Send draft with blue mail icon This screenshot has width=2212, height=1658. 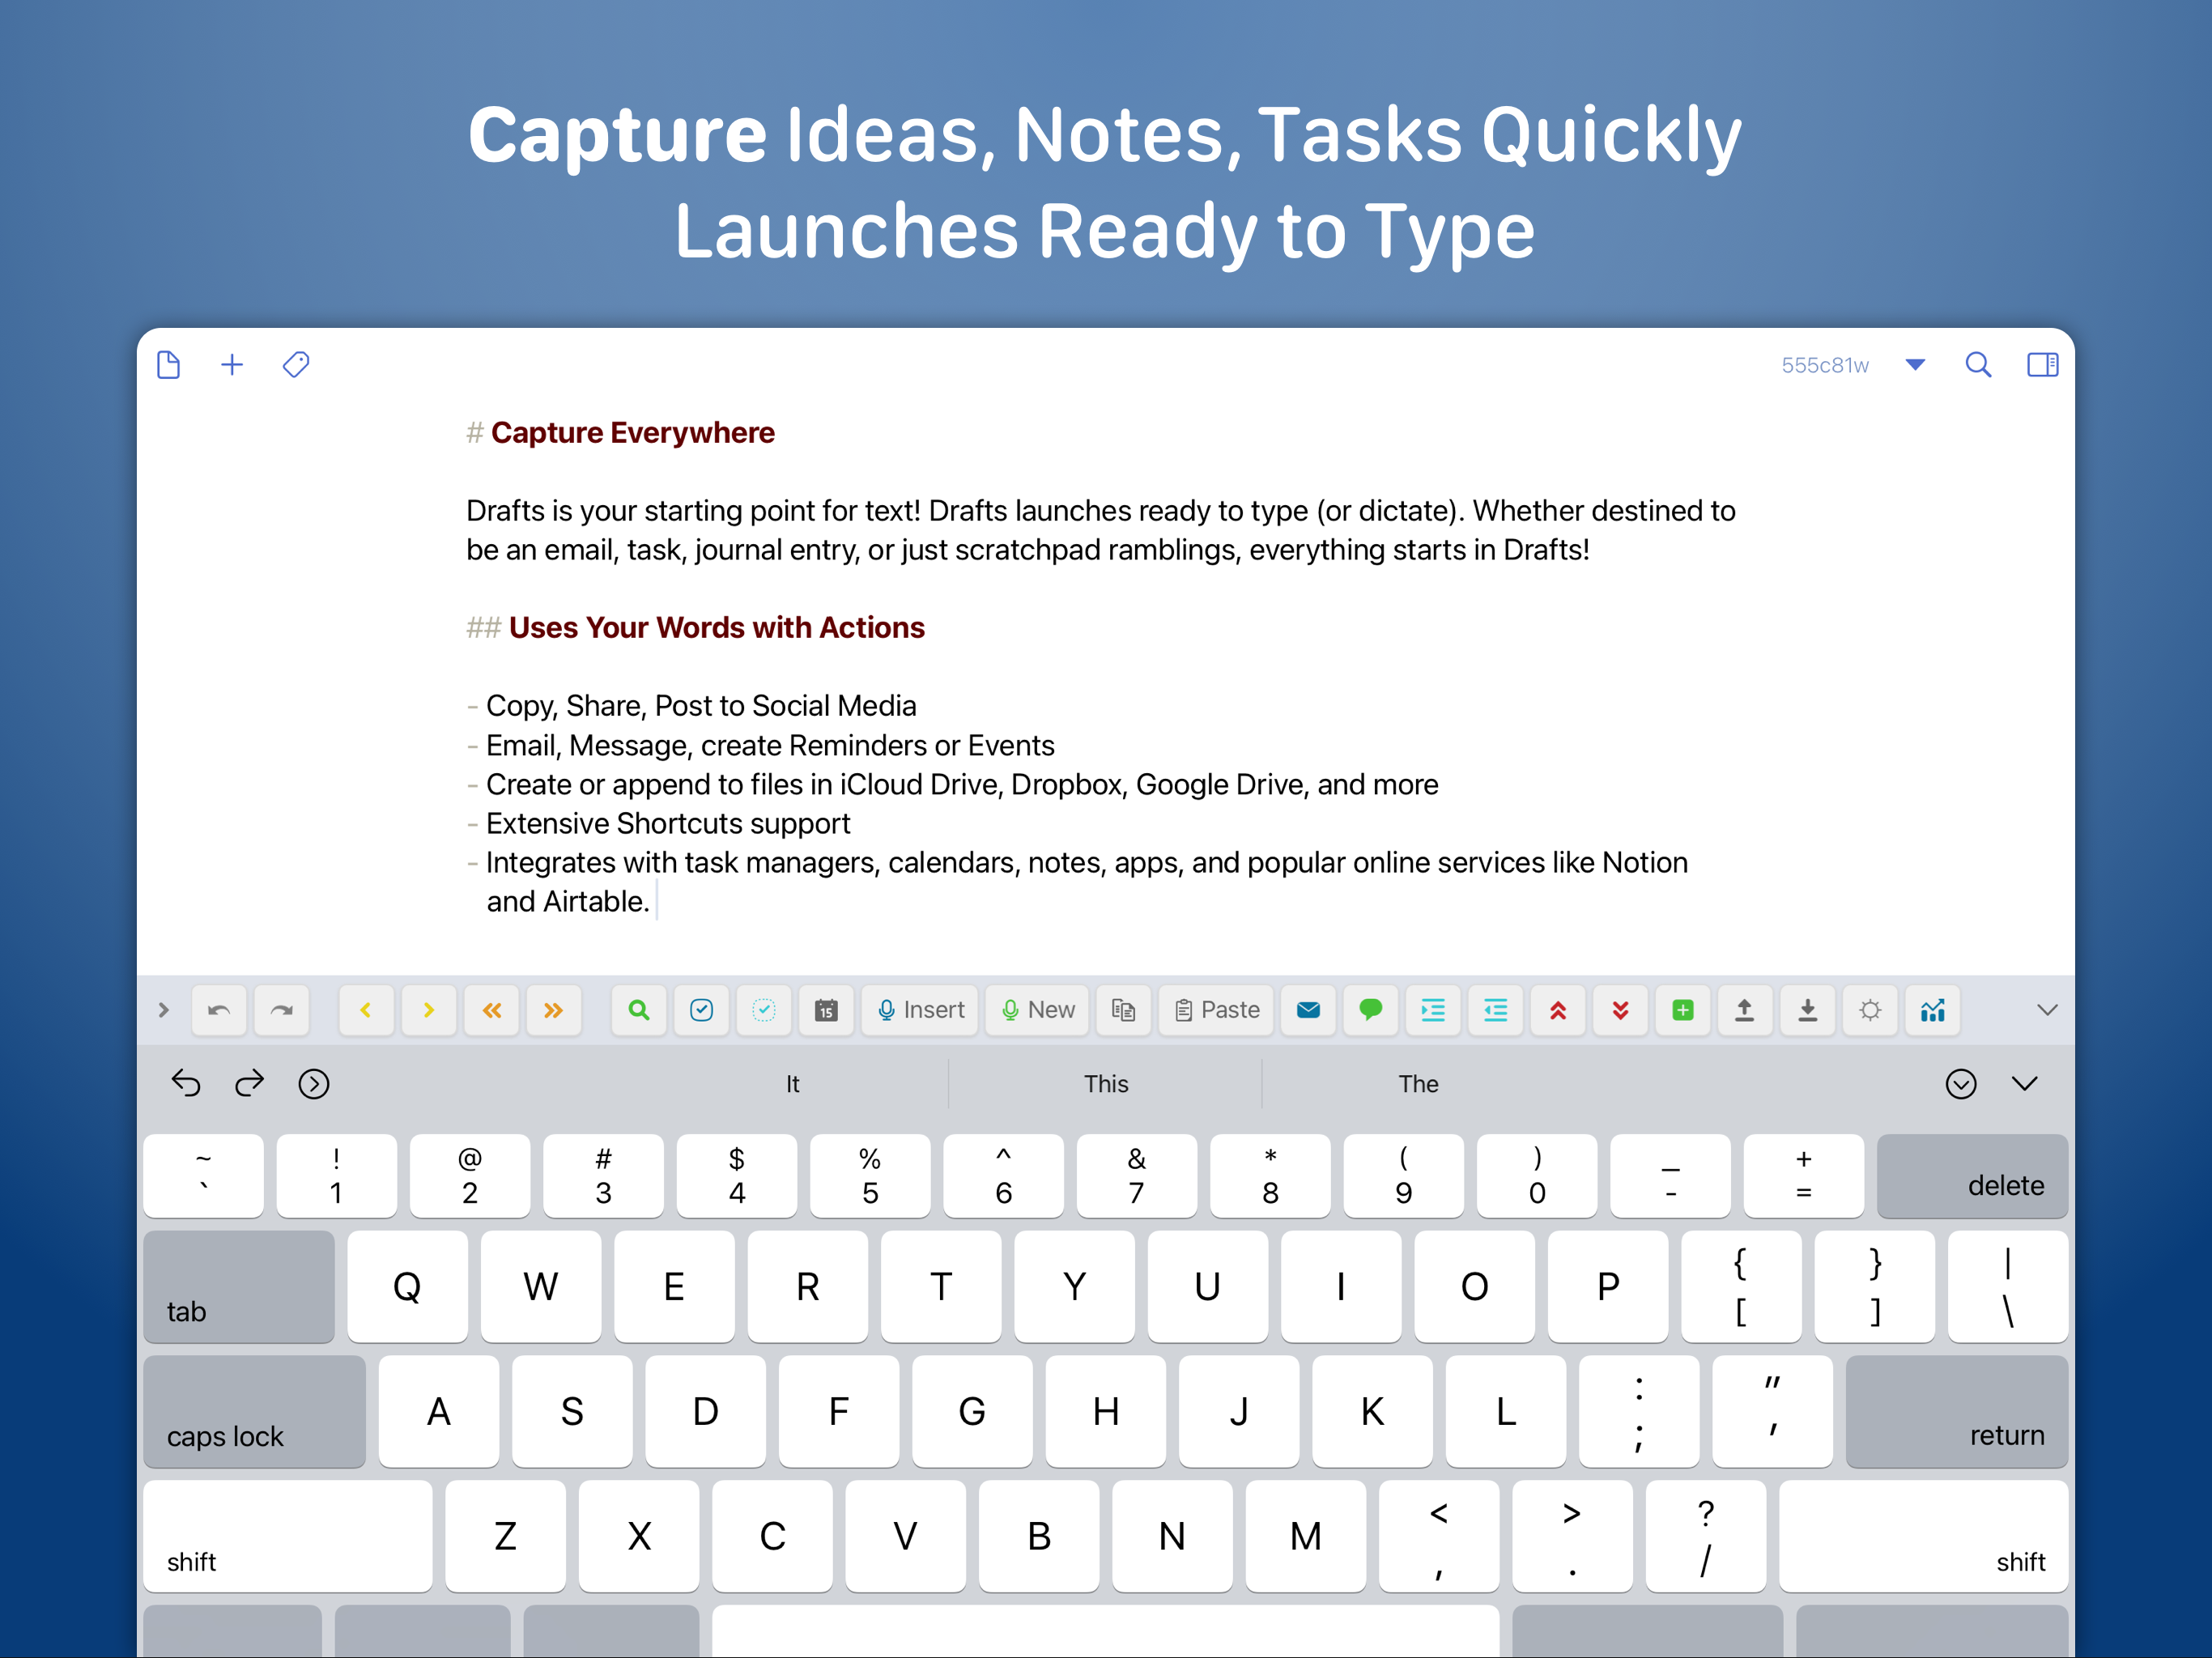tap(1308, 1010)
